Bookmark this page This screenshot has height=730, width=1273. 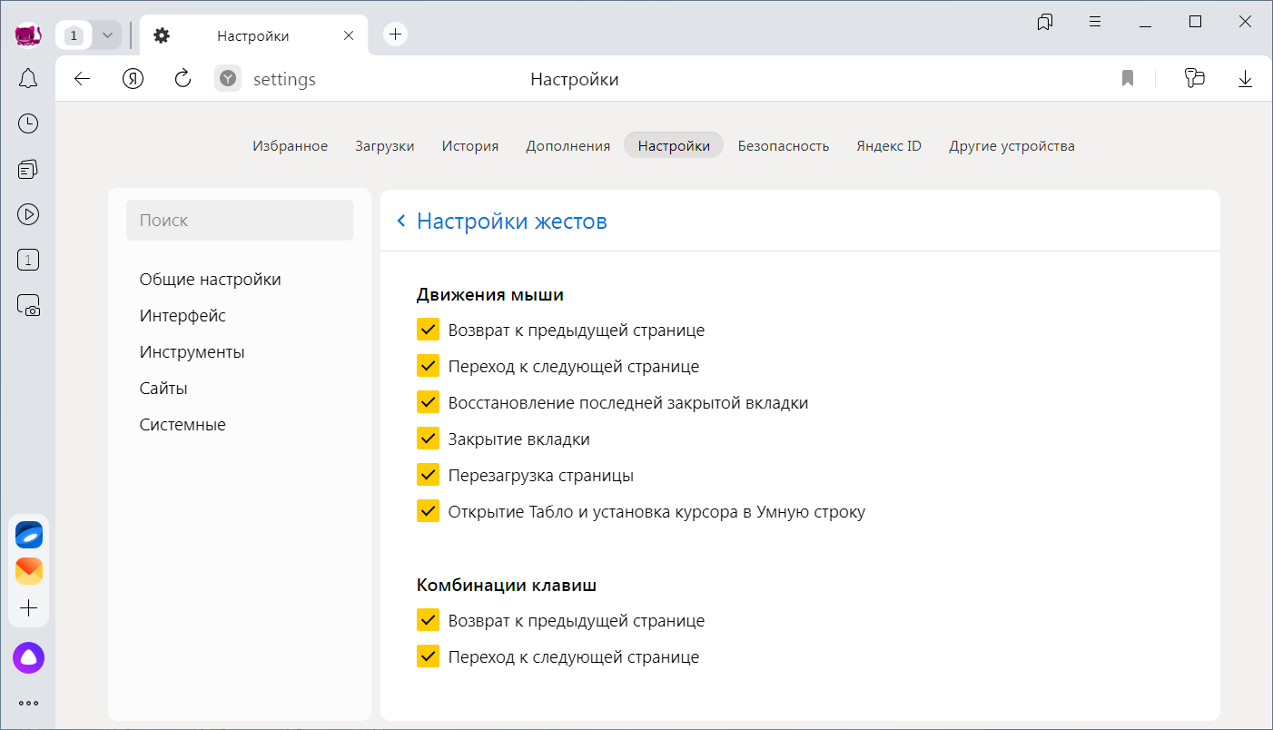(x=1128, y=79)
